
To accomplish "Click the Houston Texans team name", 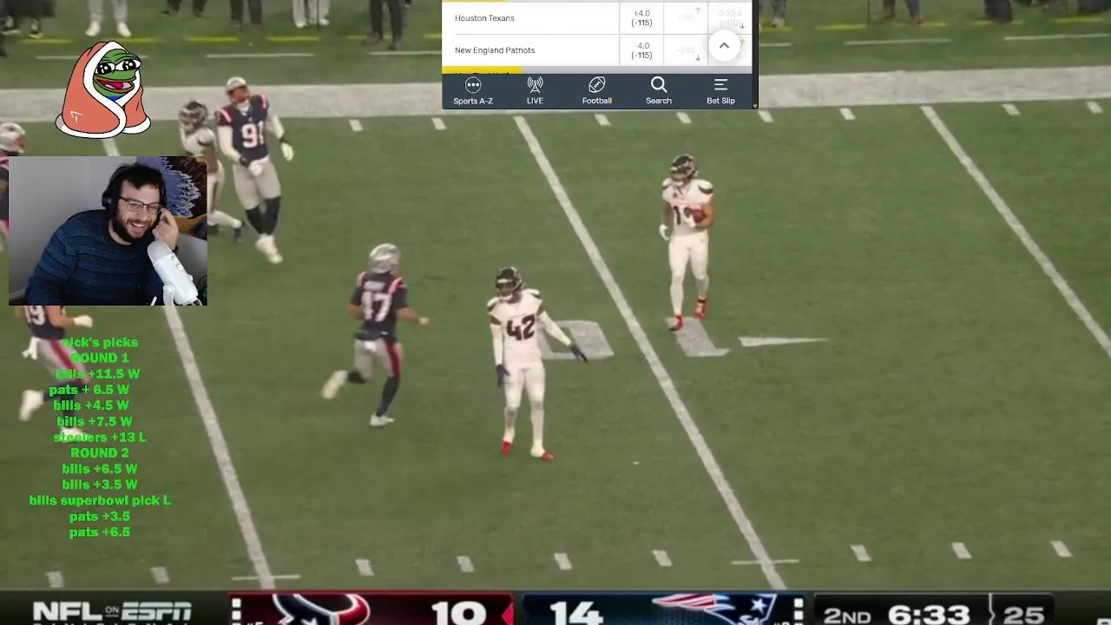I will click(x=484, y=18).
